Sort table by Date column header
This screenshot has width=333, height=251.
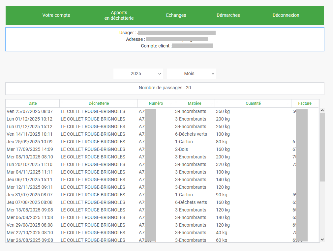[x=33, y=103]
